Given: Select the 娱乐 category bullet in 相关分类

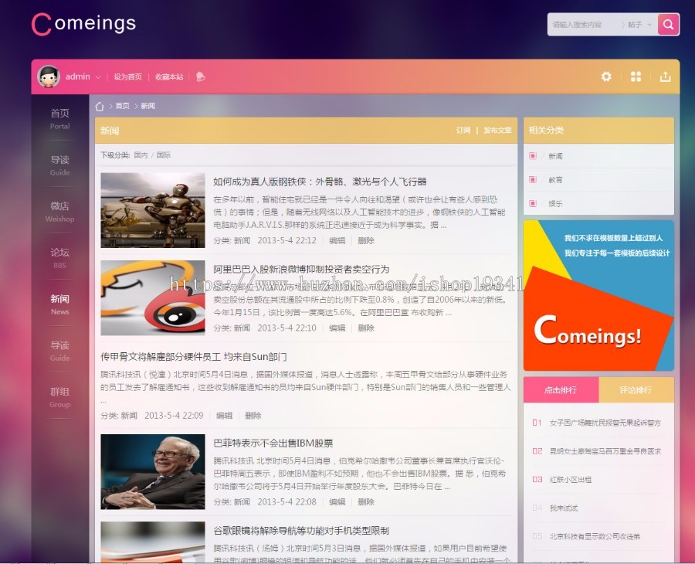Looking at the screenshot, I should pyautogui.click(x=533, y=204).
